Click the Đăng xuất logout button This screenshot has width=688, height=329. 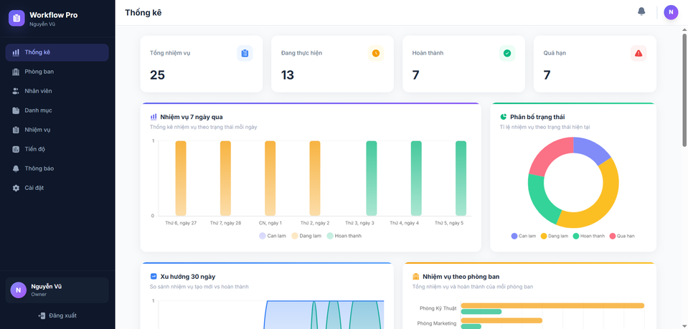tap(57, 315)
